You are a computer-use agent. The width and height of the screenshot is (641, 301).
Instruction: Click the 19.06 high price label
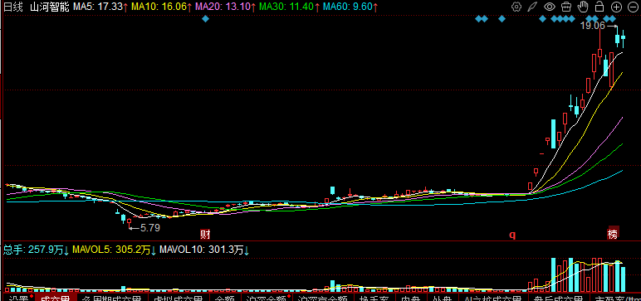(x=592, y=26)
